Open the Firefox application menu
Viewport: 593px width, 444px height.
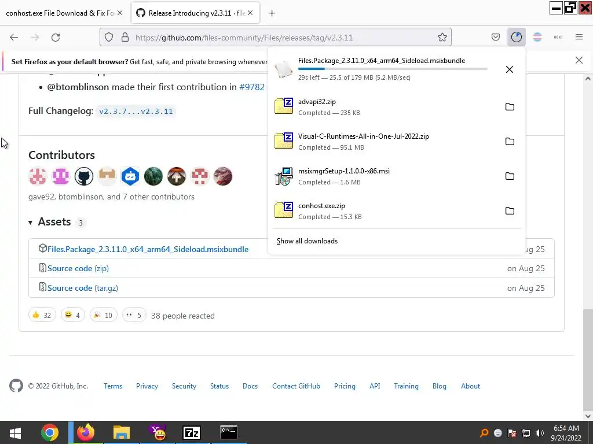coord(579,37)
